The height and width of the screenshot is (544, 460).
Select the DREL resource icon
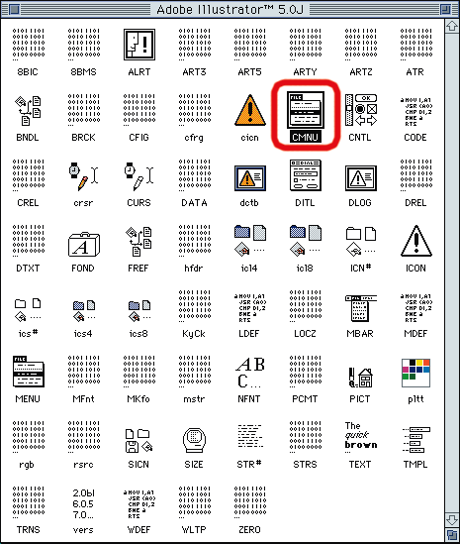(416, 175)
